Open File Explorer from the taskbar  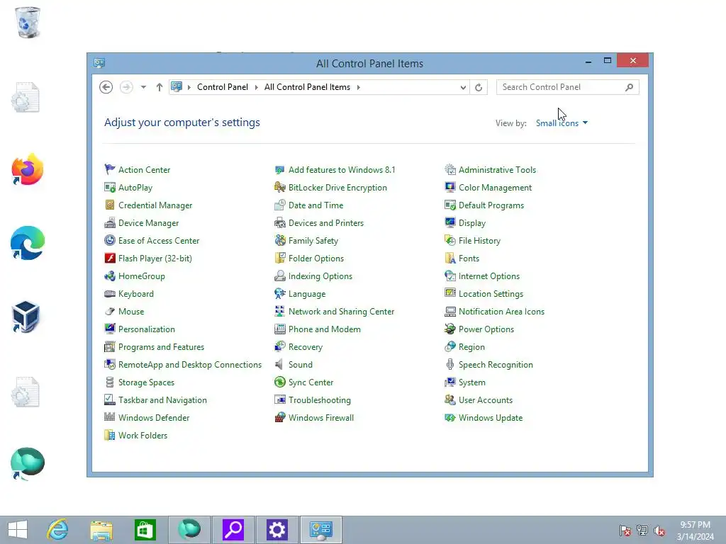pos(101,530)
